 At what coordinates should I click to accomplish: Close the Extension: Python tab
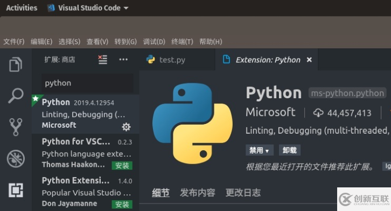309,60
